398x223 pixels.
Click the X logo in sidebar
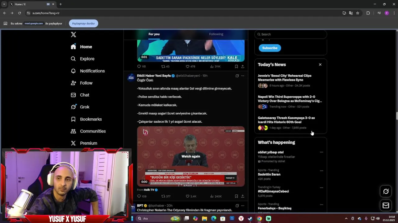coord(73,34)
